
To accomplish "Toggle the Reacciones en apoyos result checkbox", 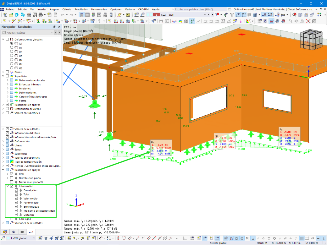I will [7, 105].
